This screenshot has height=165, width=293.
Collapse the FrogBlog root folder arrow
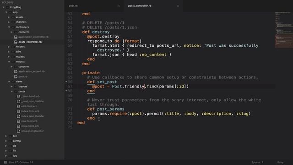click(4, 7)
